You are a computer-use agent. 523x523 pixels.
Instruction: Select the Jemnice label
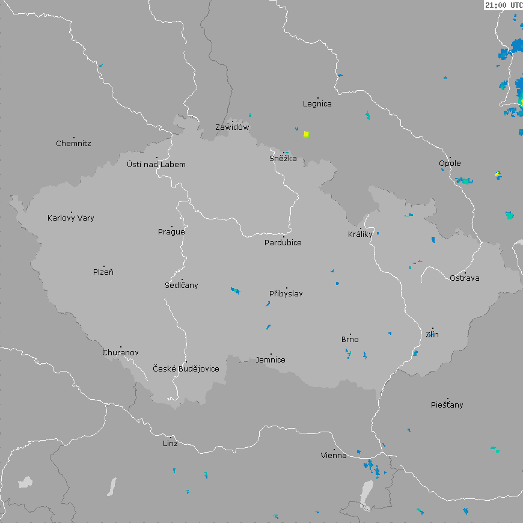(x=271, y=360)
